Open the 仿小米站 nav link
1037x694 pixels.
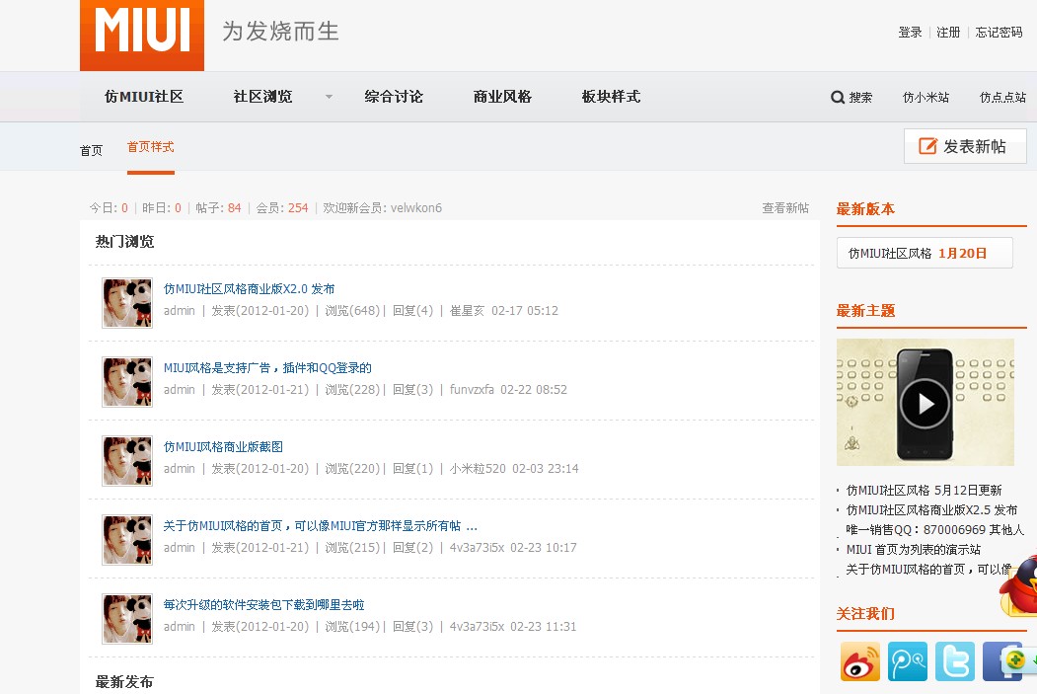click(926, 98)
